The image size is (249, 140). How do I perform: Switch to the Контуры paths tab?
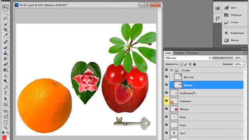pyautogui.click(x=192, y=53)
